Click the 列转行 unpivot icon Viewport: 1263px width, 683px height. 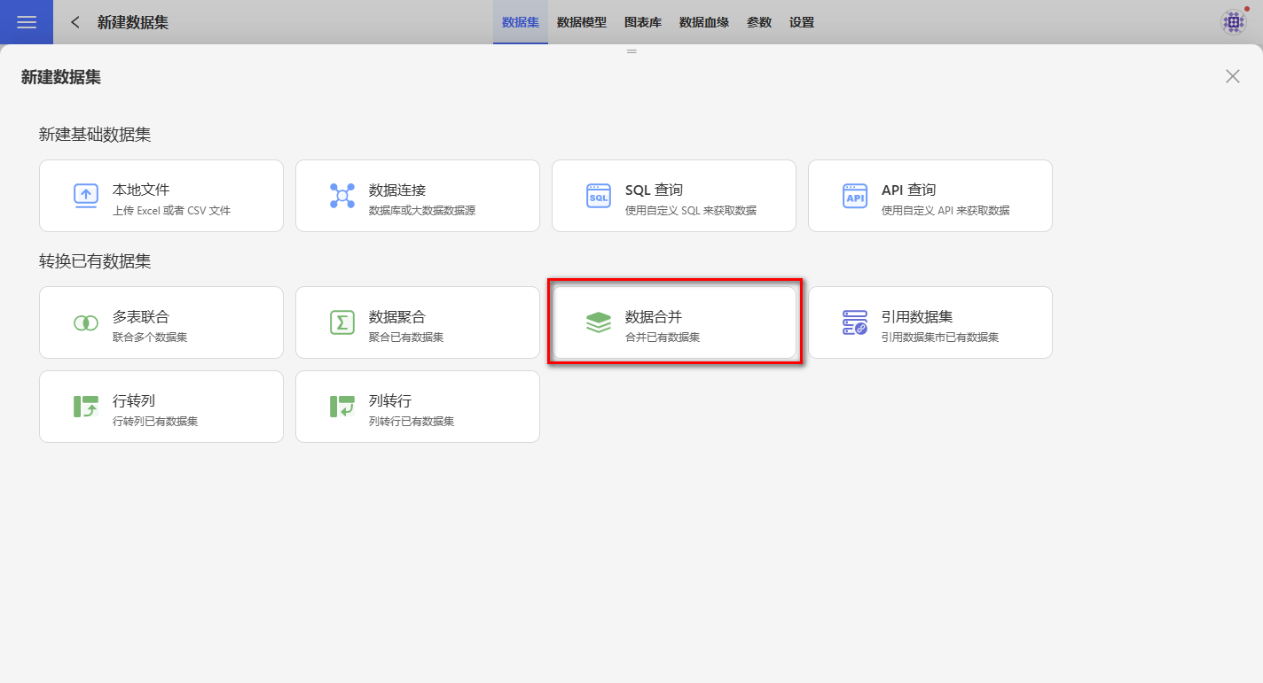[x=342, y=407]
